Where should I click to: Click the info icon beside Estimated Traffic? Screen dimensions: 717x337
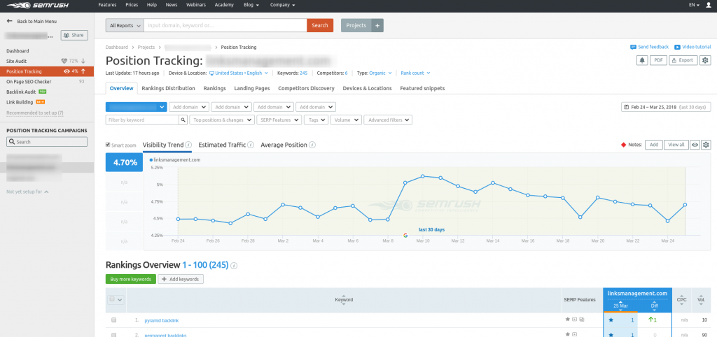(x=251, y=145)
